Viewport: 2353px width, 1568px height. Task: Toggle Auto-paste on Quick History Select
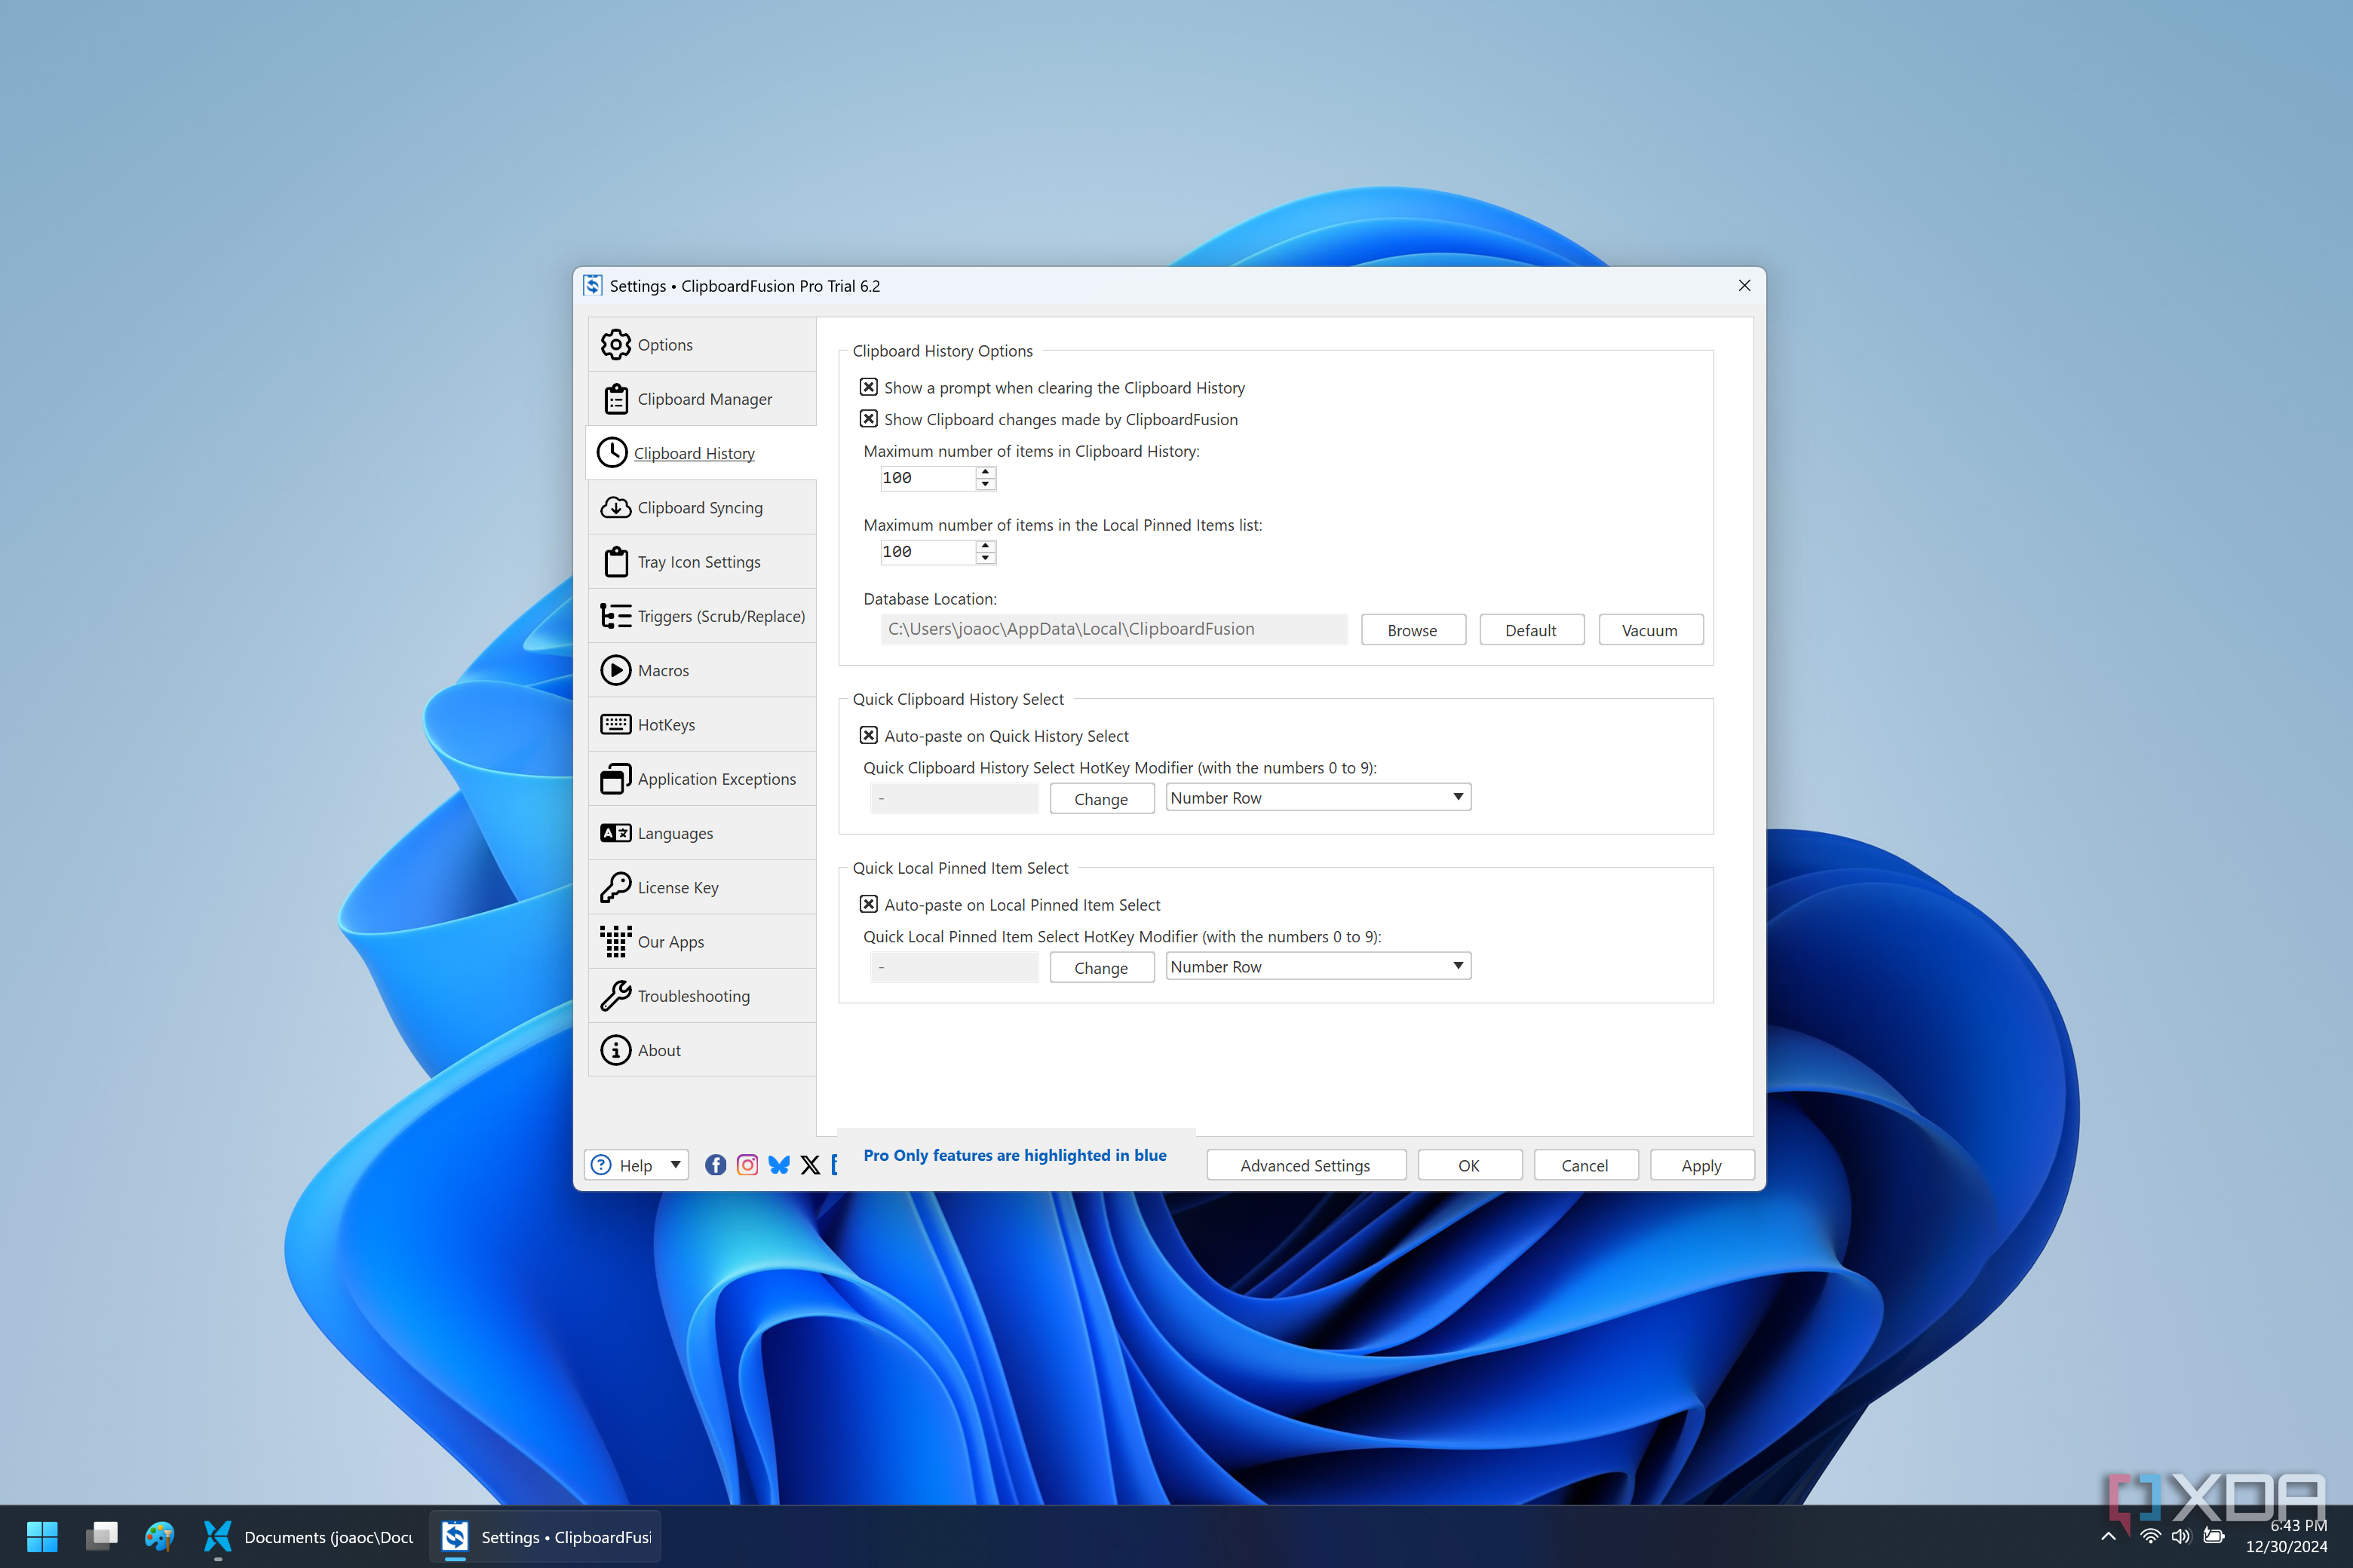pyautogui.click(x=868, y=736)
